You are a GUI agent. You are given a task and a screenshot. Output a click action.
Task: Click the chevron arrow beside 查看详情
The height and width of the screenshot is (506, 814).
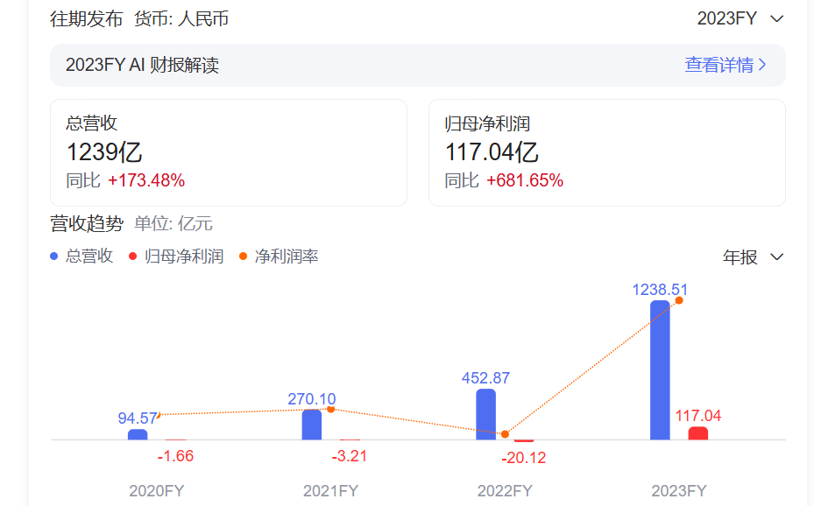(x=762, y=65)
